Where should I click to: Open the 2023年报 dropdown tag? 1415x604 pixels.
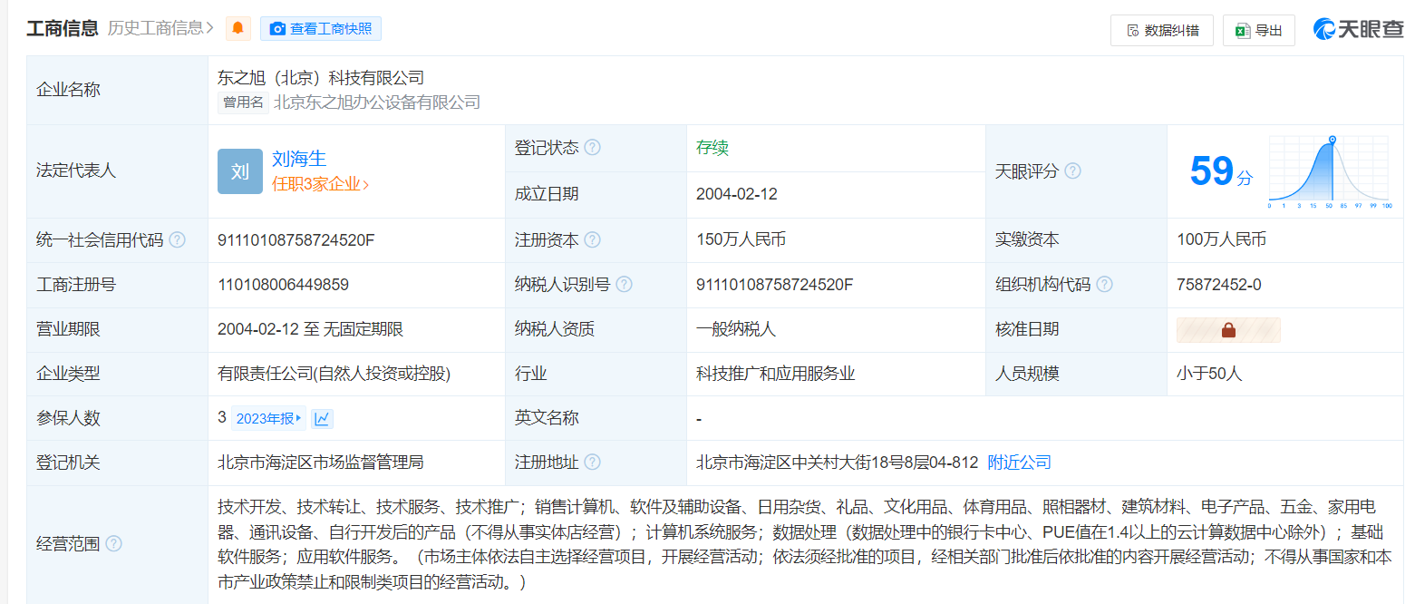(x=269, y=418)
